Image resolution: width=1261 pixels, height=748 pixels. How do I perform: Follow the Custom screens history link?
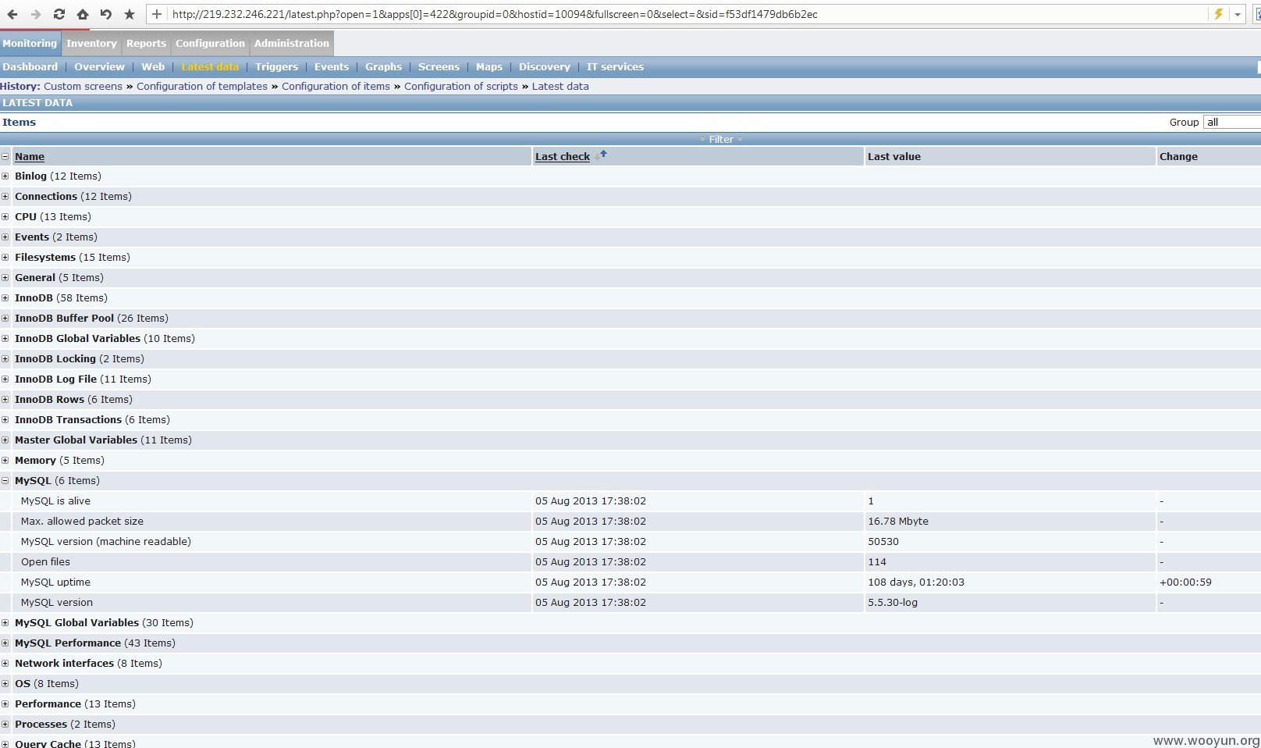[x=83, y=86]
